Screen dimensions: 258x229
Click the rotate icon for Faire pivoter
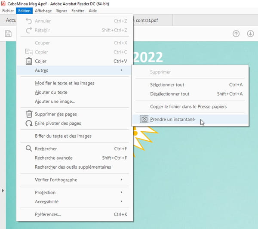[29, 123]
